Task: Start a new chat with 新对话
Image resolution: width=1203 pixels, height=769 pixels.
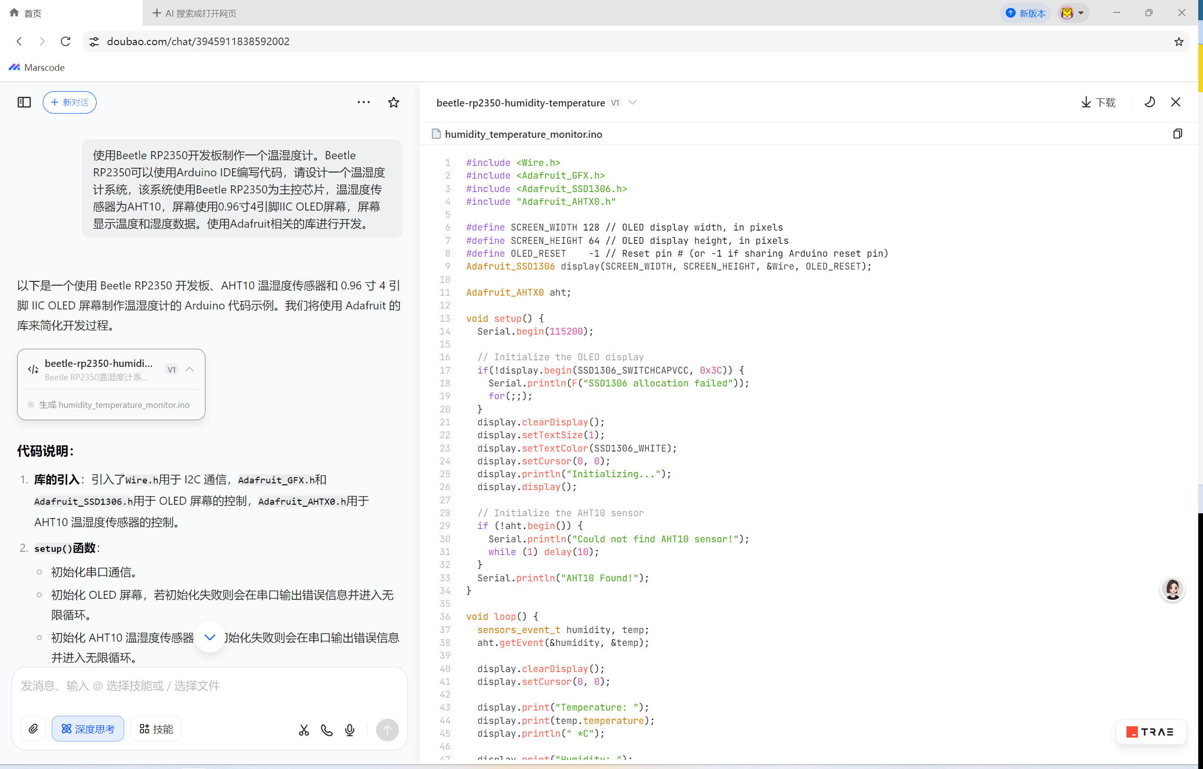Action: pyautogui.click(x=69, y=102)
